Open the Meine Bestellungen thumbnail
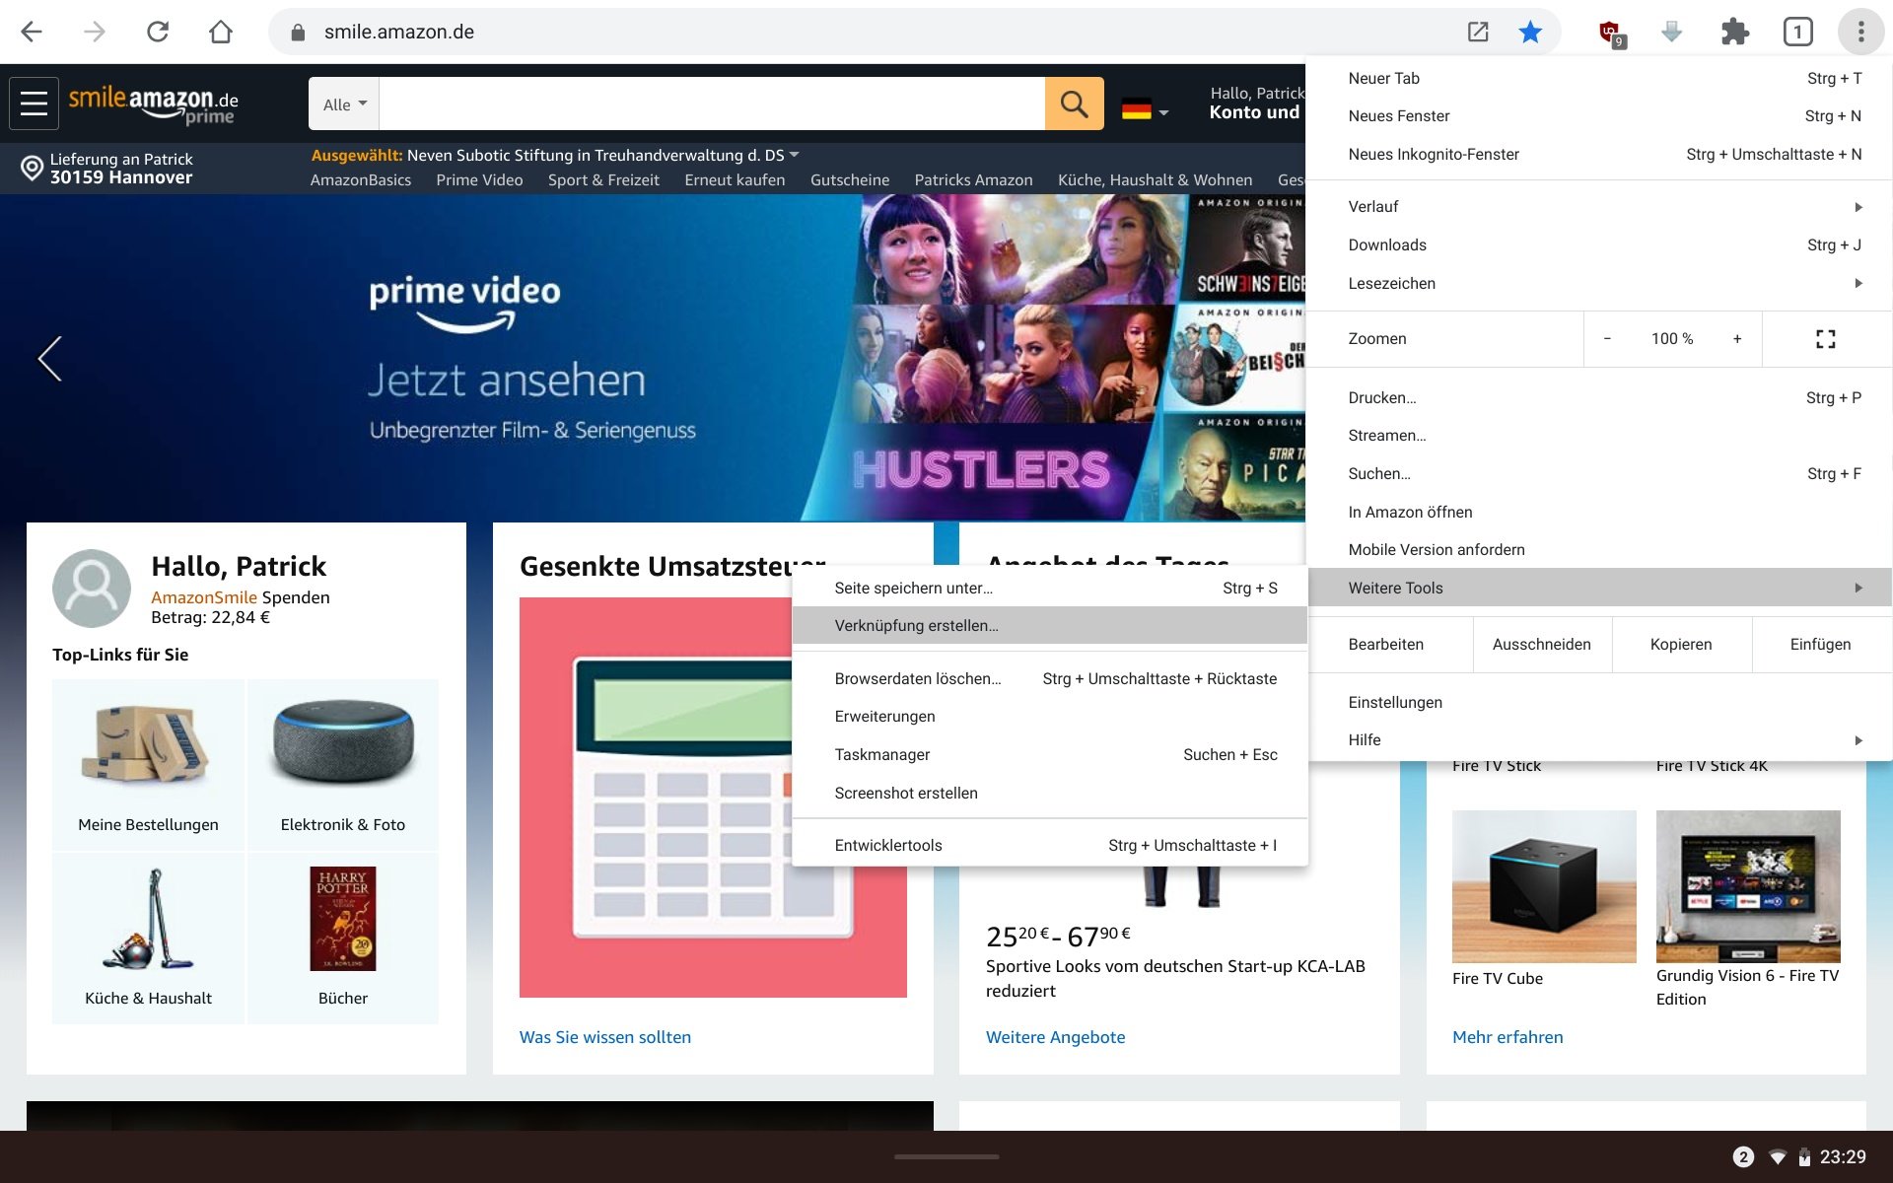The image size is (1893, 1183). [x=148, y=765]
